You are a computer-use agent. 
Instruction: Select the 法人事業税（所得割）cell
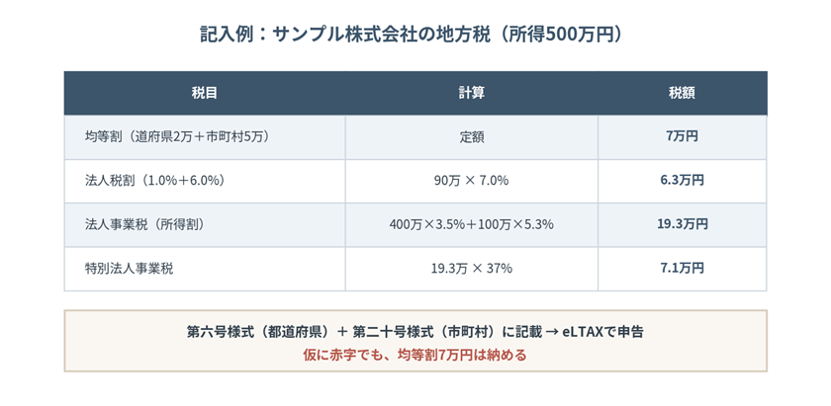[x=205, y=225]
